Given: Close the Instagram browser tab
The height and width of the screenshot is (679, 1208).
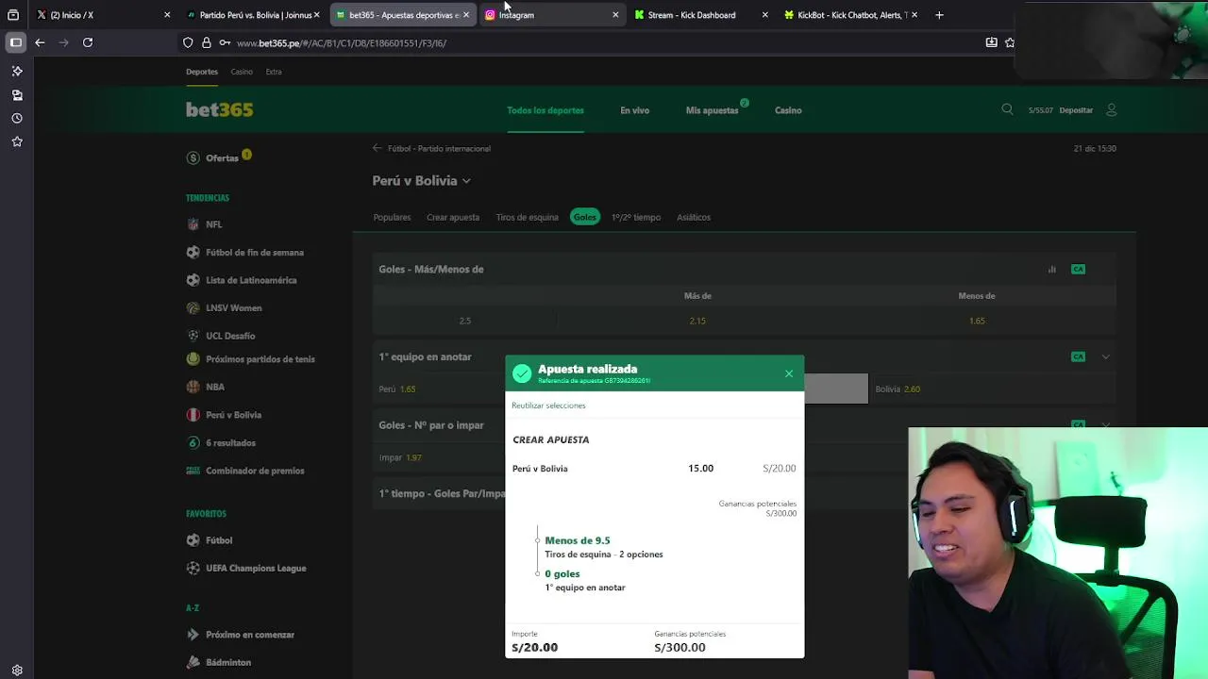Looking at the screenshot, I should [x=615, y=15].
